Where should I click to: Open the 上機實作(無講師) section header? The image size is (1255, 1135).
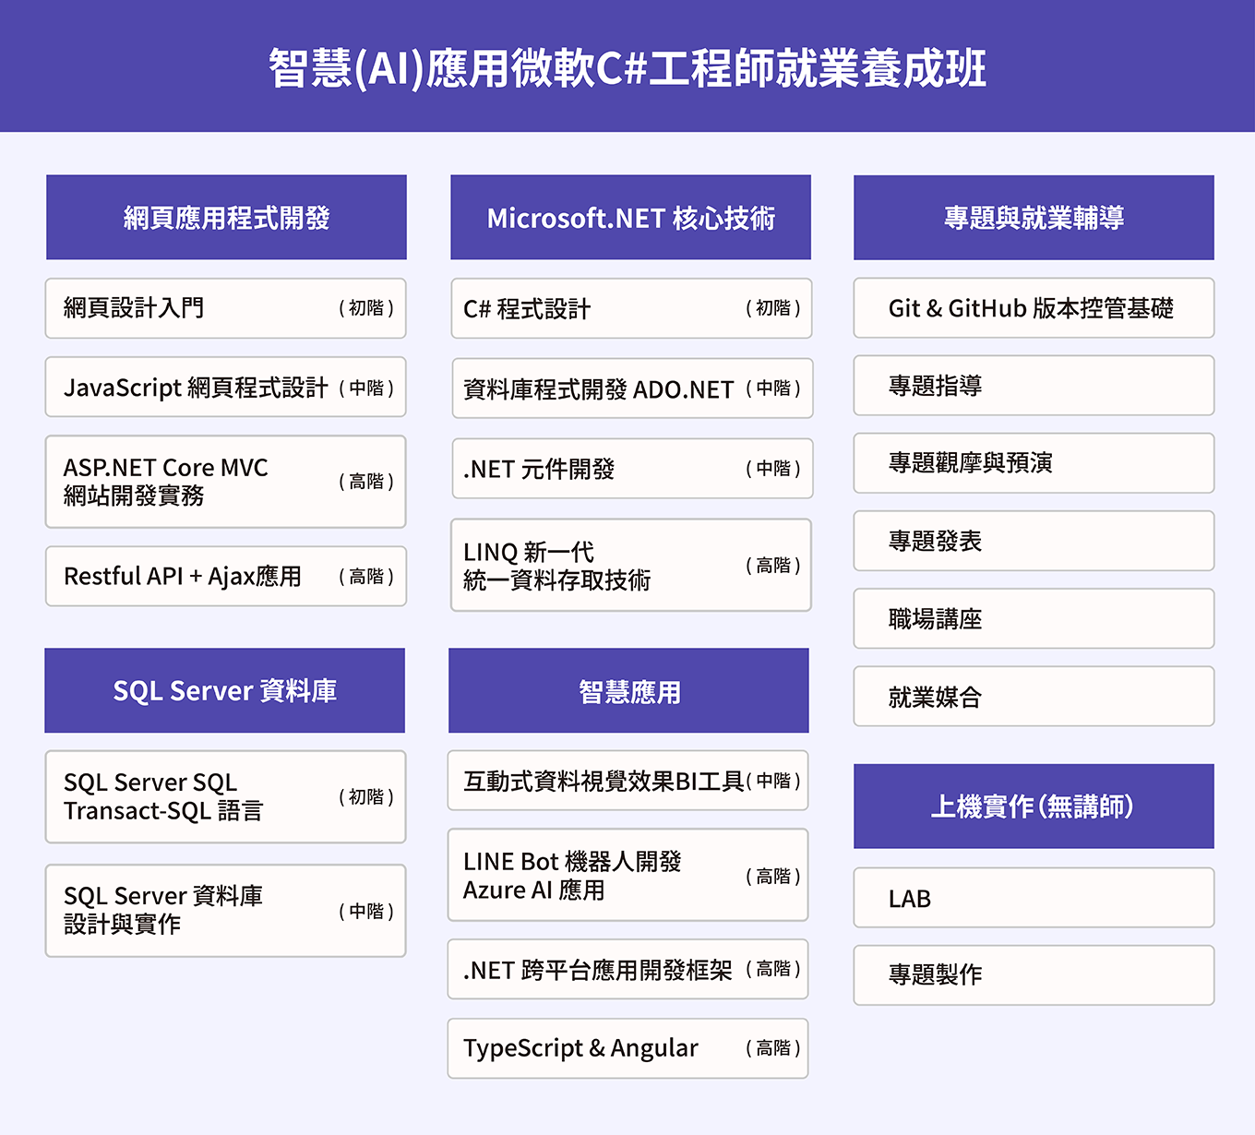pyautogui.click(x=1034, y=805)
